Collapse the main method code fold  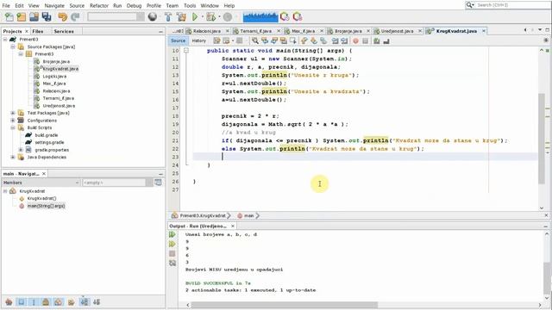tap(186, 51)
